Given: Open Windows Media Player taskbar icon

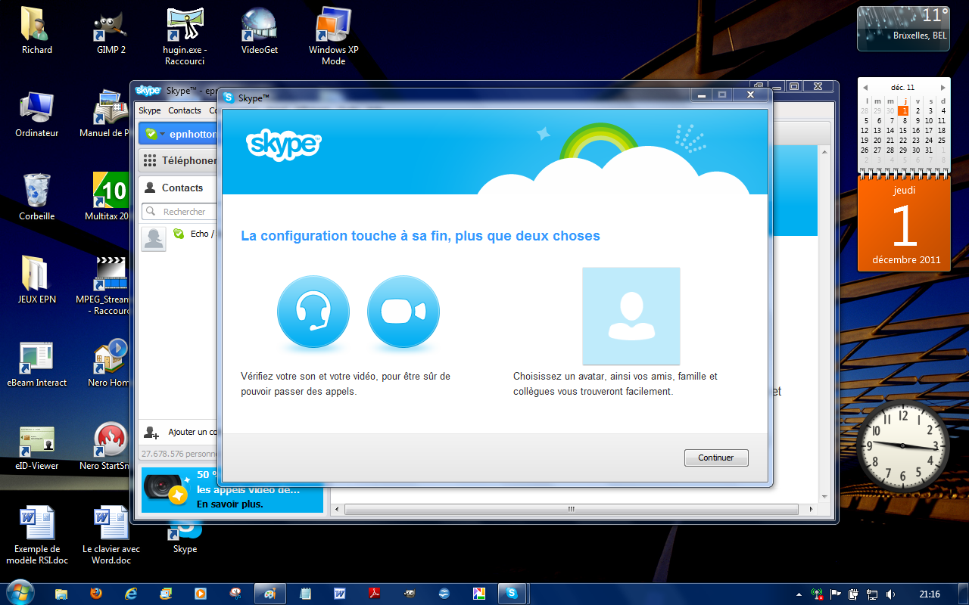Looking at the screenshot, I should coord(201,594).
